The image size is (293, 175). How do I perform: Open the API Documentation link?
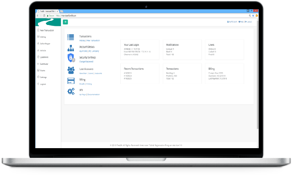click(x=94, y=94)
